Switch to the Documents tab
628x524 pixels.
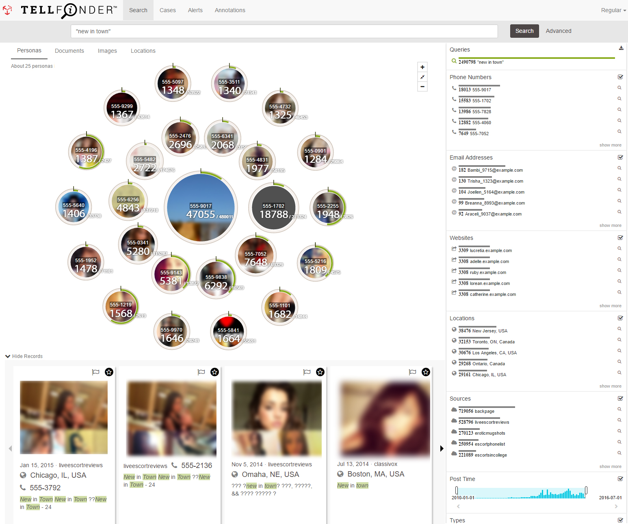[x=69, y=51]
